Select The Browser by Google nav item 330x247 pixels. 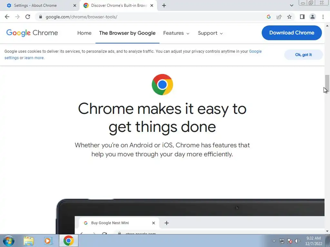pyautogui.click(x=127, y=33)
